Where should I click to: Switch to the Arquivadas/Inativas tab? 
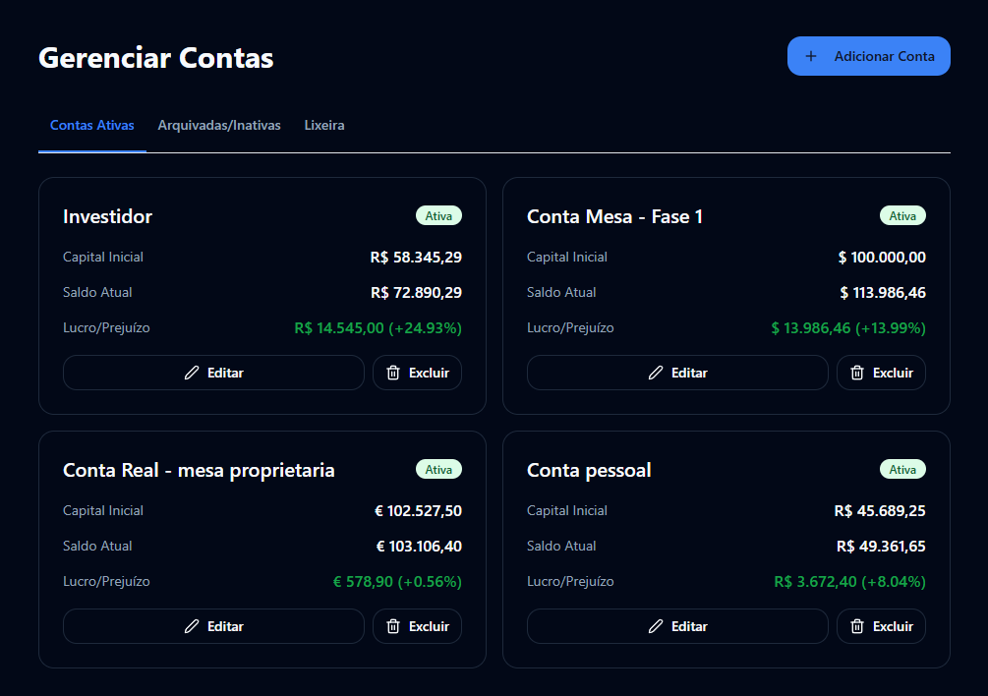218,125
